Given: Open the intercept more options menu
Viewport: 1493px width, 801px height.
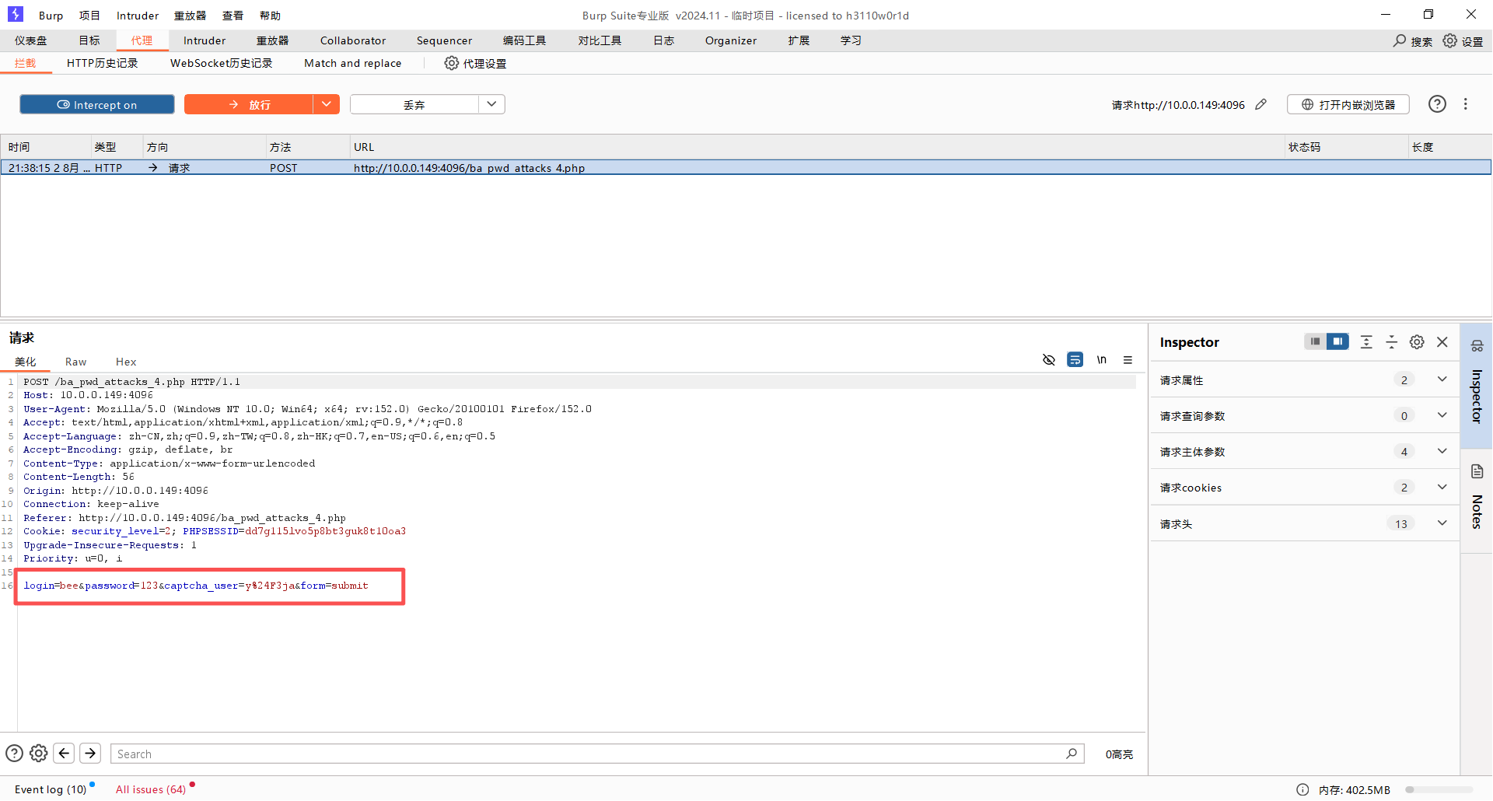Looking at the screenshot, I should (1466, 104).
